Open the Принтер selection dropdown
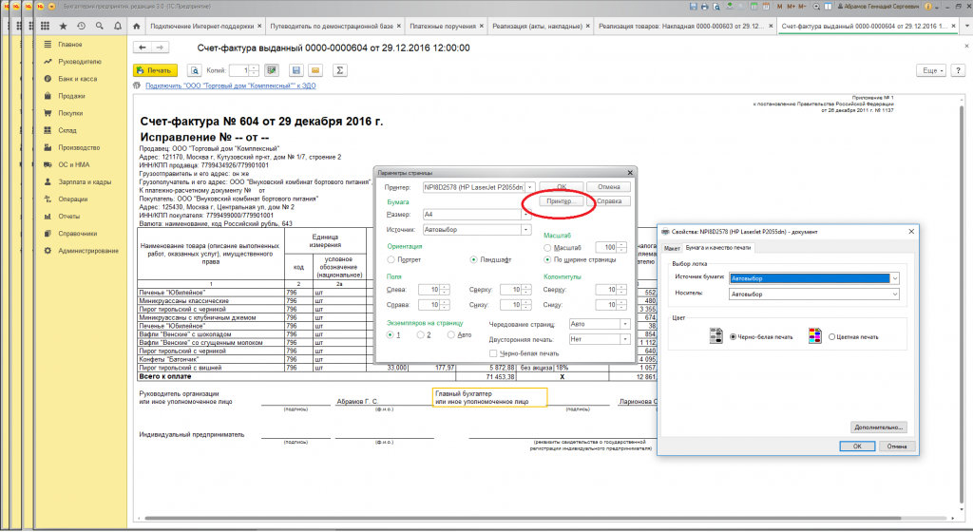973x532 pixels. pos(530,187)
